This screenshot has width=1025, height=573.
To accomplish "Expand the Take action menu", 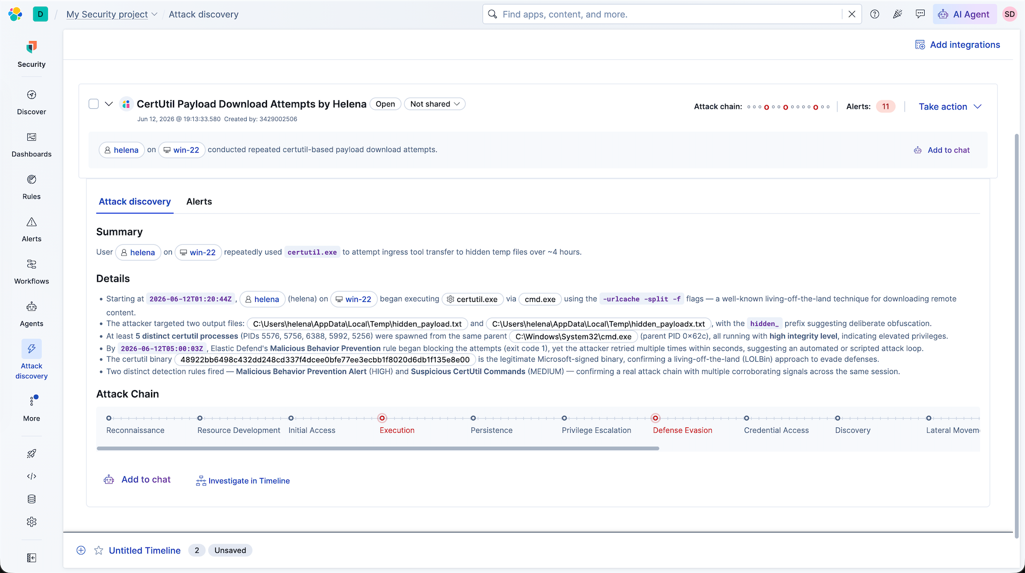I will click(950, 107).
